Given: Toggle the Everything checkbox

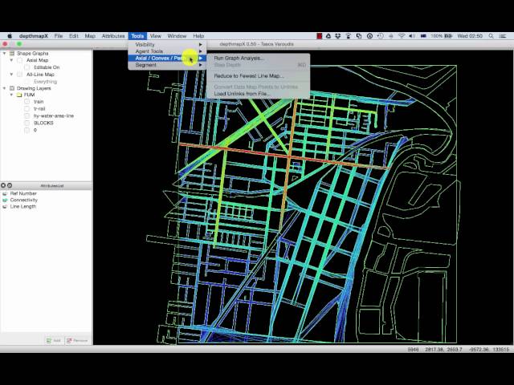Looking at the screenshot, I should tap(27, 82).
